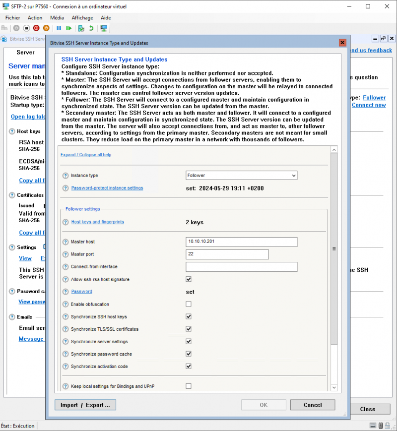Click the black Stop toolbar icon
Screen dimensions: 397x431
(26, 28)
